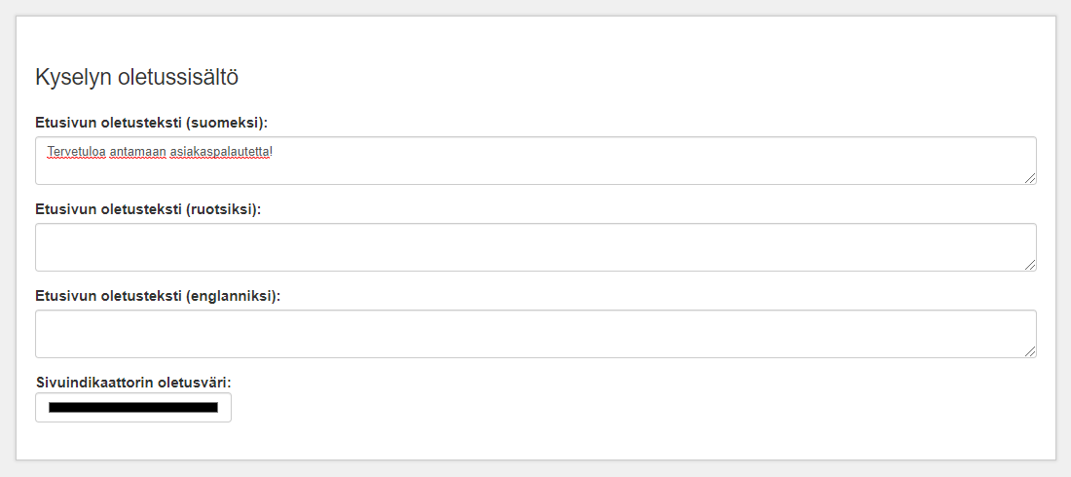The height and width of the screenshot is (477, 1071).
Task: Click empty white panel area beside the color picker
Action: tap(614, 408)
